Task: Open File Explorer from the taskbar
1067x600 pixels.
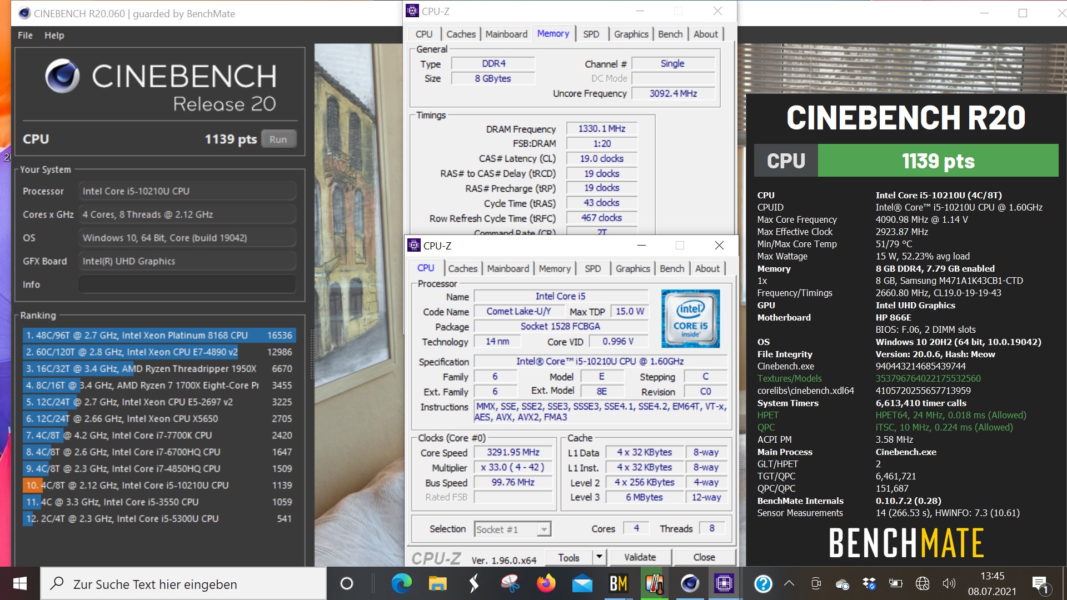Action: [438, 583]
